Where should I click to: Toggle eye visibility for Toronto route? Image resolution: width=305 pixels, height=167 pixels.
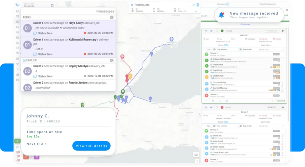pos(211,31)
